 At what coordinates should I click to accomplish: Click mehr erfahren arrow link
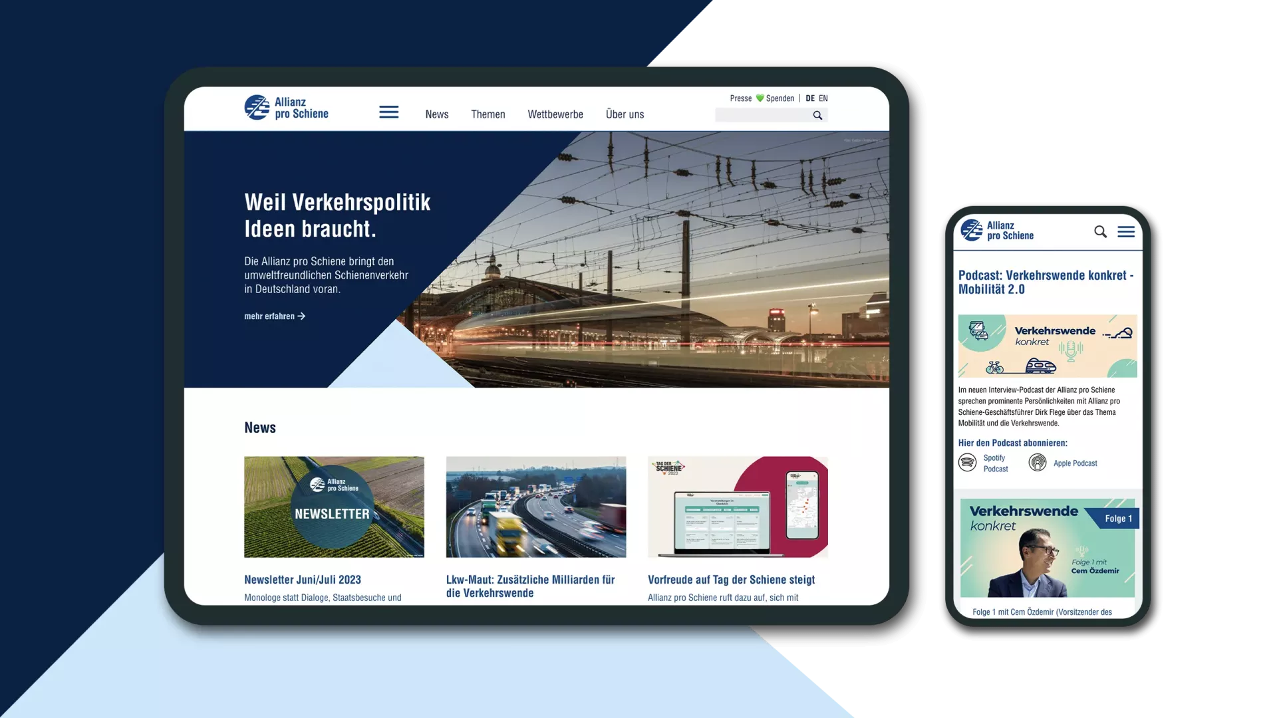tap(275, 316)
